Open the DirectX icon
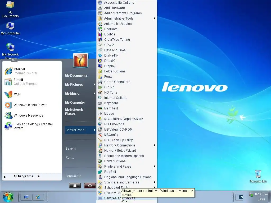The image size is (271, 203). 100,61
